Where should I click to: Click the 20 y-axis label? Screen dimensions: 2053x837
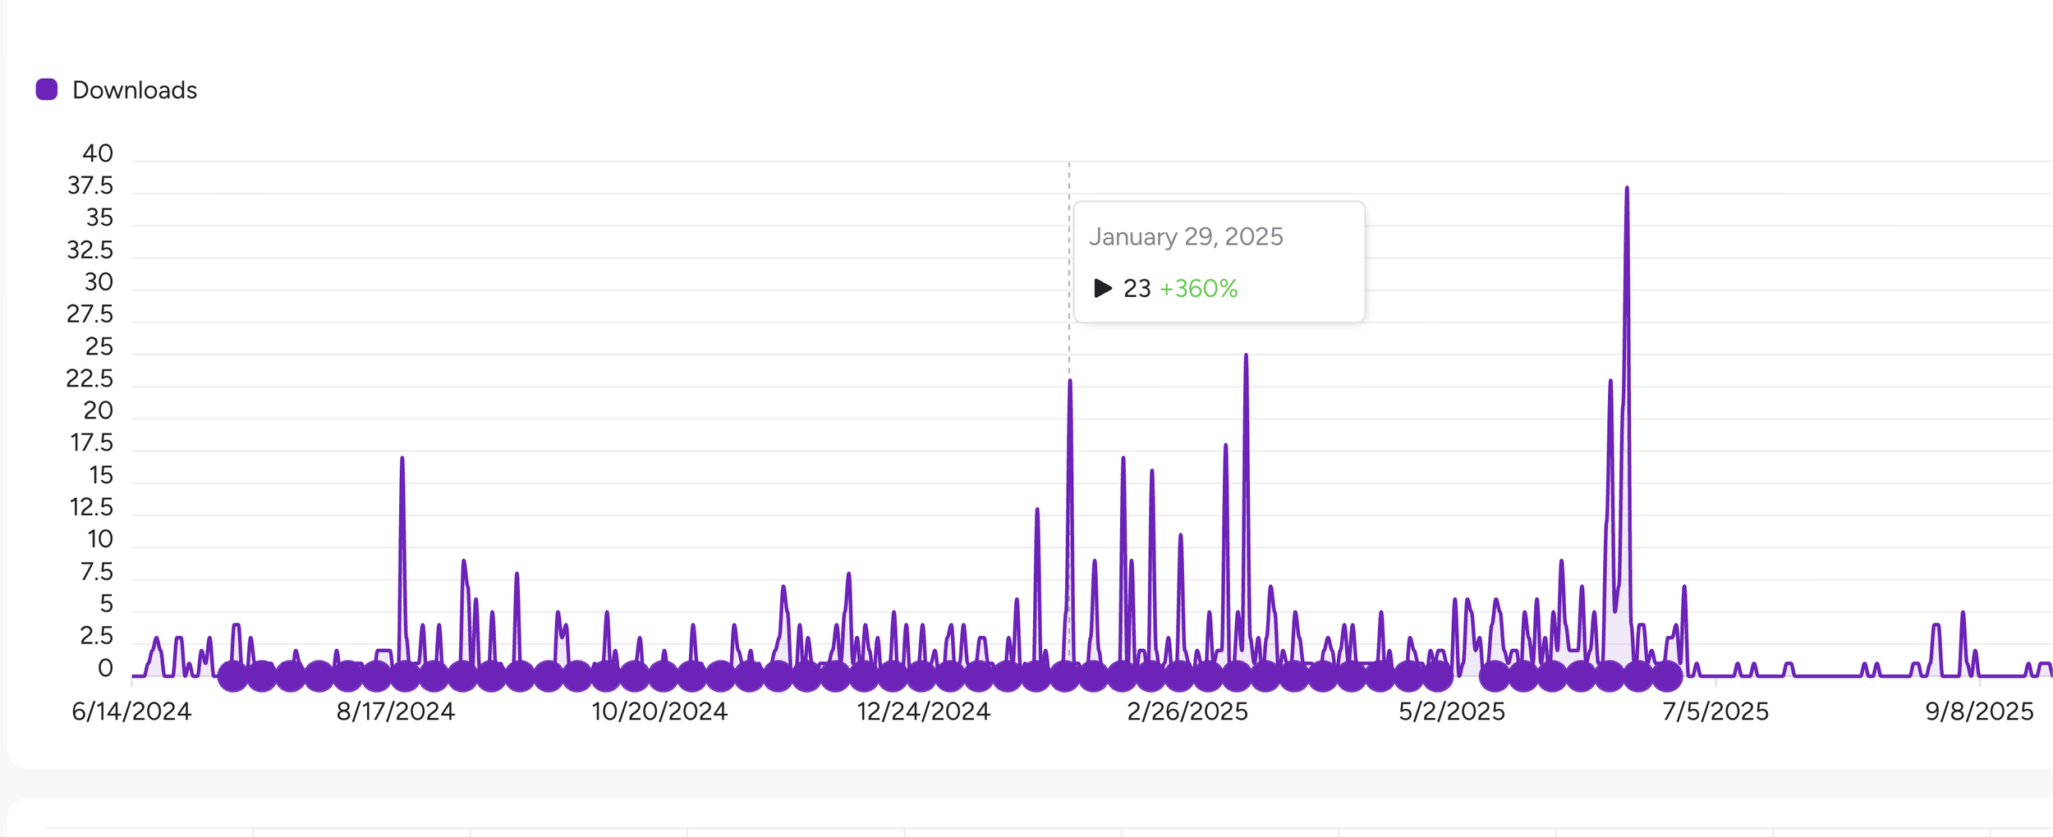[98, 410]
